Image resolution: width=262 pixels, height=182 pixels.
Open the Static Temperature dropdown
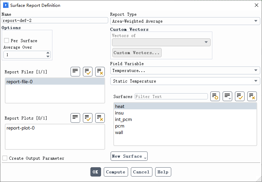pos(185,81)
